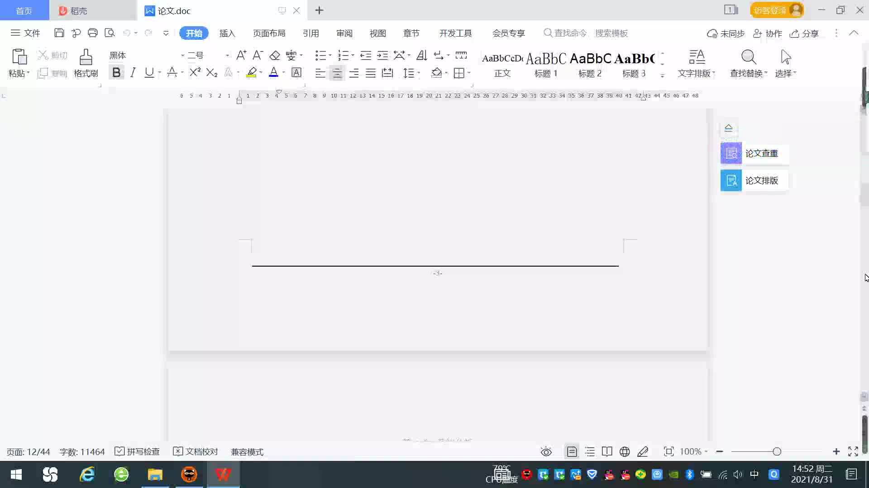Click the font color red A swatch
869x488 pixels.
click(x=273, y=72)
